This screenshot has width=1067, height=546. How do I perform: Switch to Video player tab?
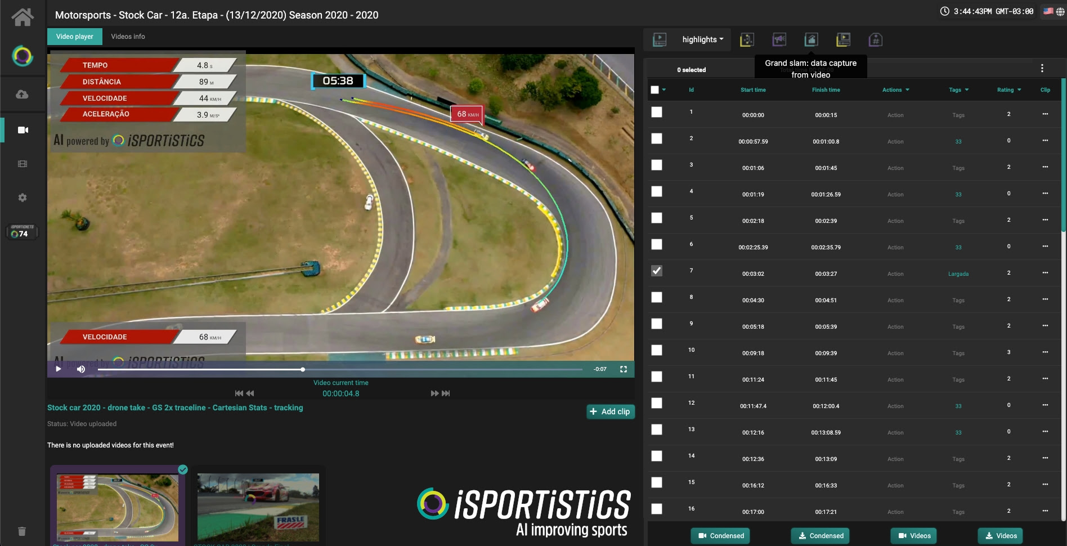[x=75, y=37]
